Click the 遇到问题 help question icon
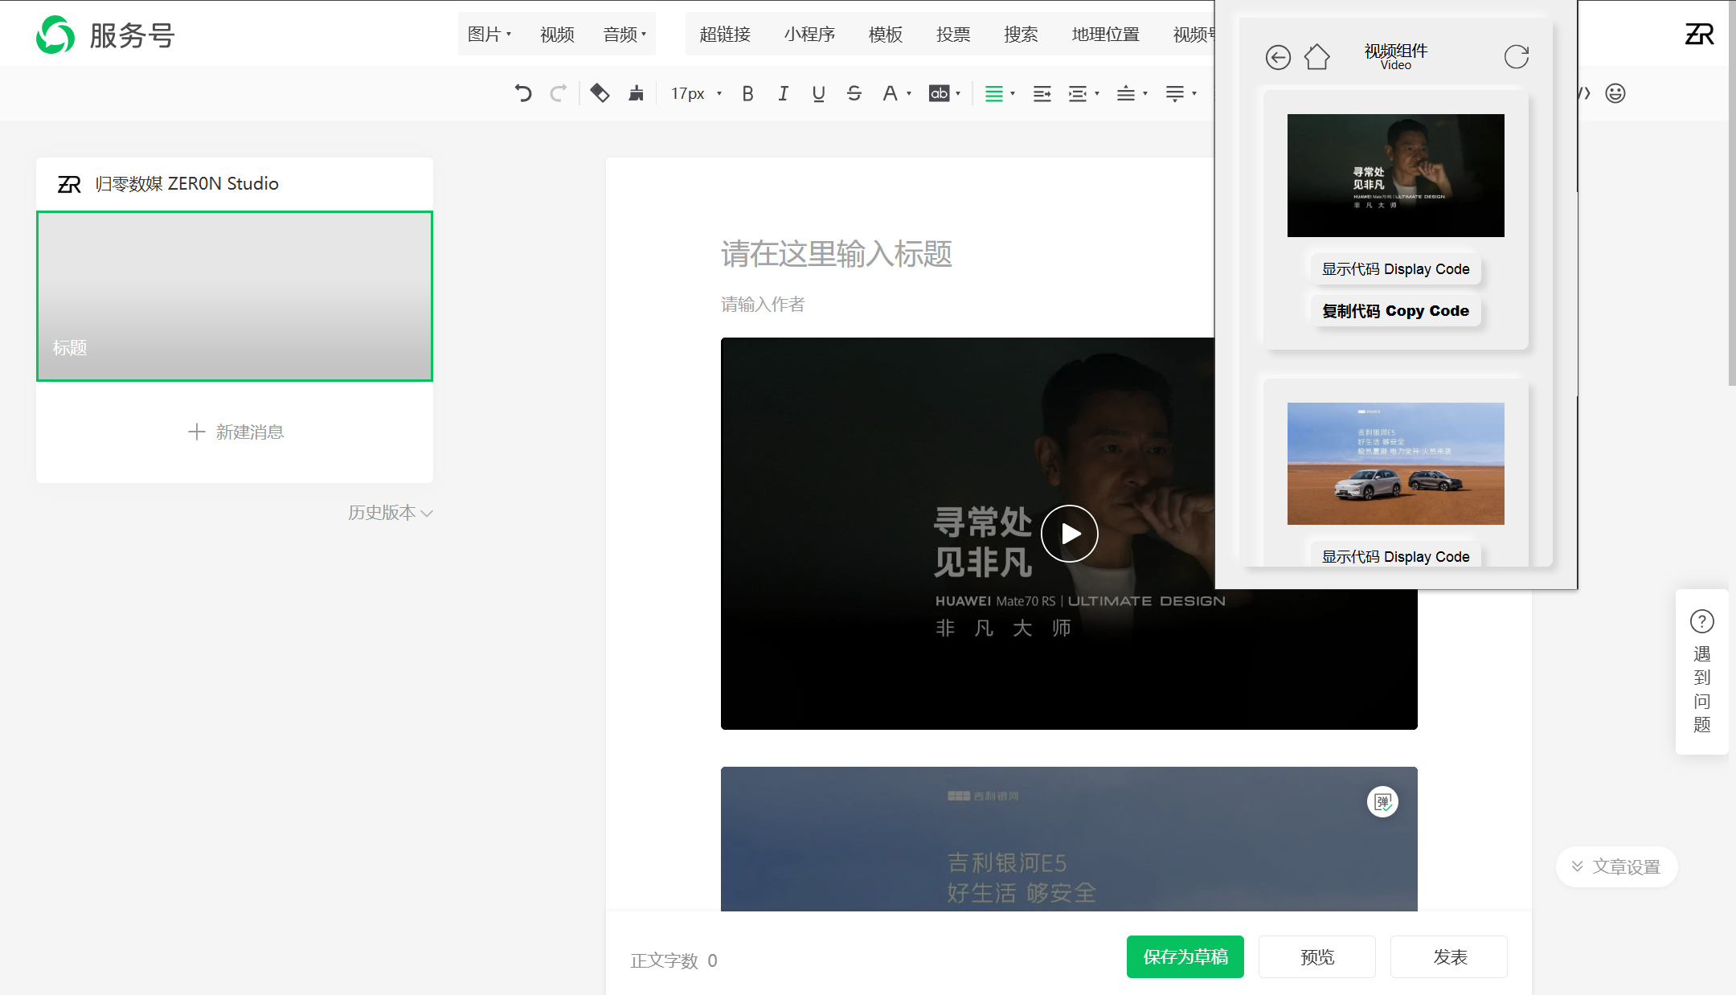Viewport: 1736px width, 995px height. pyautogui.click(x=1702, y=621)
